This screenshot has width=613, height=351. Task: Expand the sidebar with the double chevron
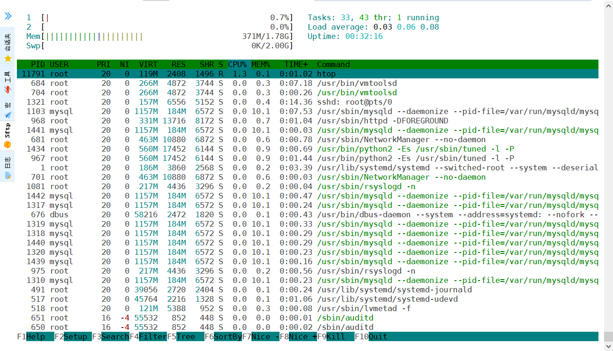[x=8, y=16]
